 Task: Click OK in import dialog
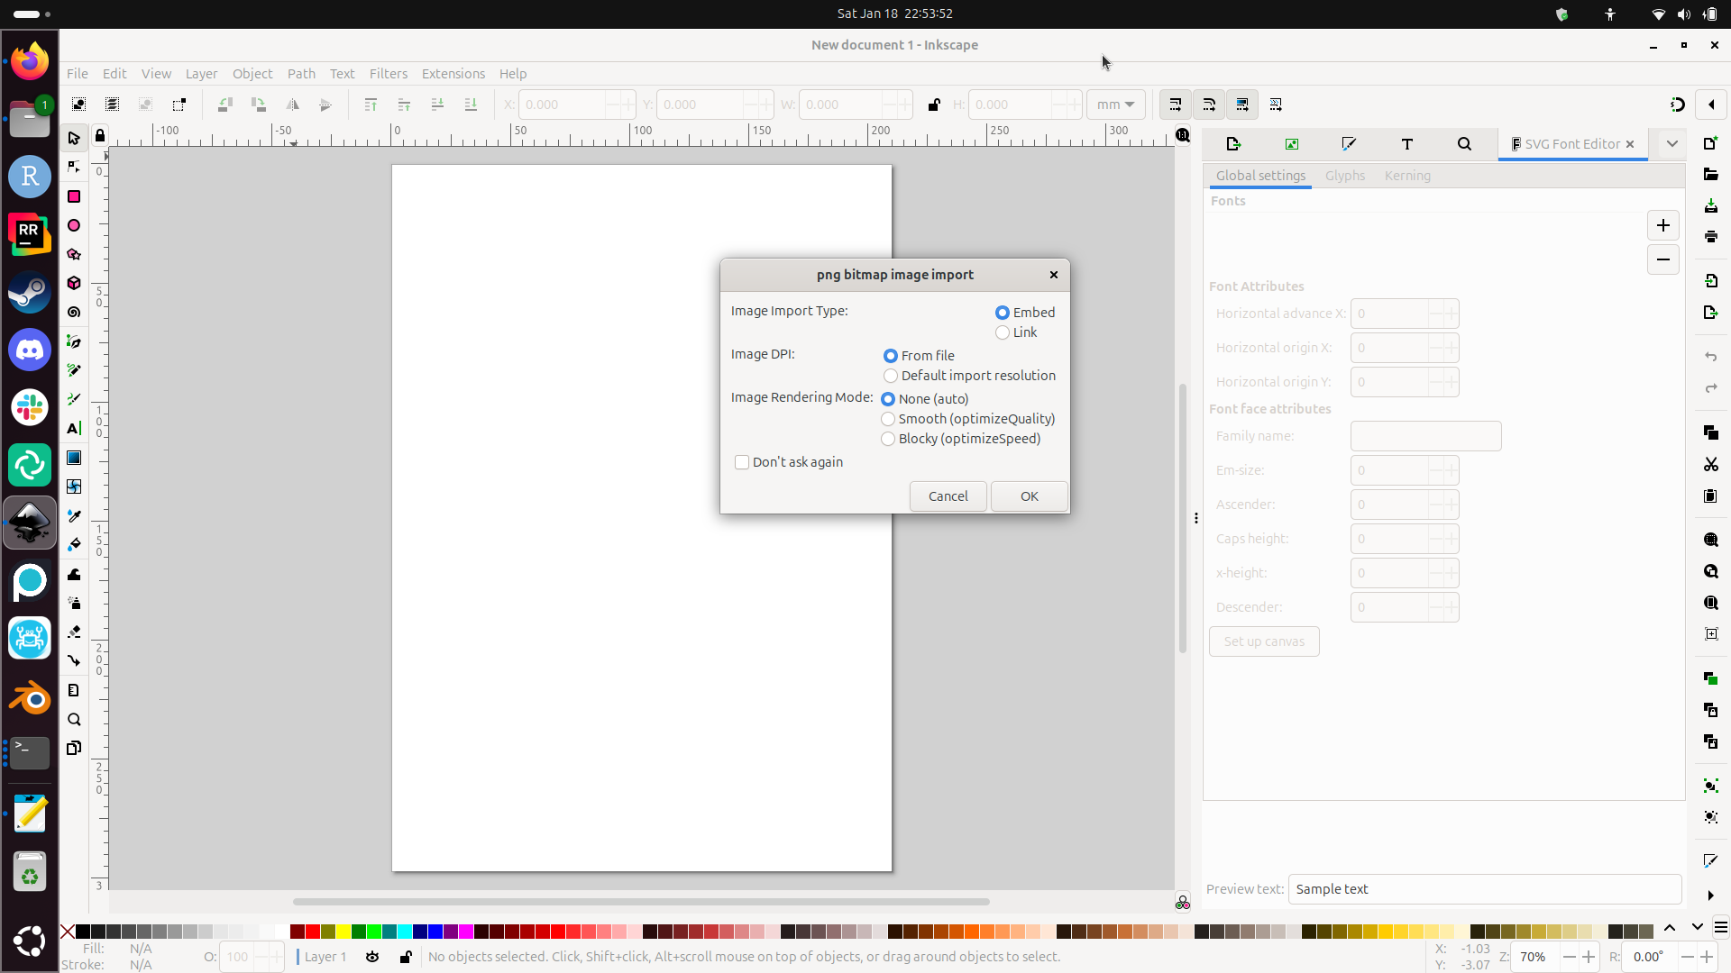(x=1030, y=496)
